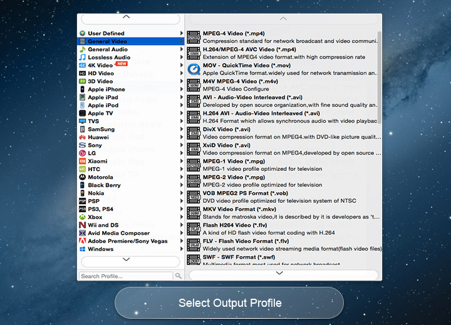Image resolution: width=451 pixels, height=325 pixels.
Task: Choose VOB MPEG2 PS Format
Action: 284,197
